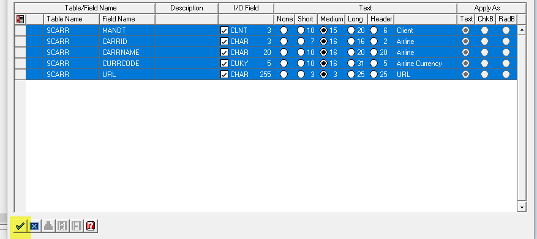The image size is (537, 239).
Task: Select the CURRCODE field name cell
Action: click(127, 63)
